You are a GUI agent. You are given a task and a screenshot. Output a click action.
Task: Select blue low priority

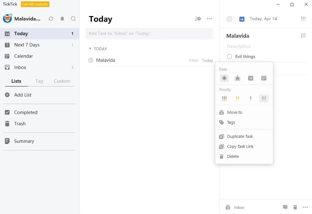pyautogui.click(x=250, y=98)
